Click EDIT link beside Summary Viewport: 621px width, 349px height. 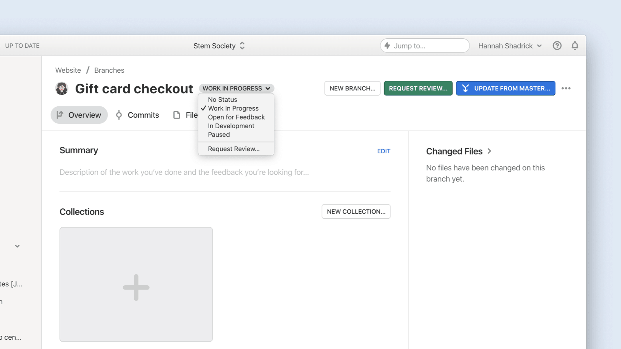point(384,151)
